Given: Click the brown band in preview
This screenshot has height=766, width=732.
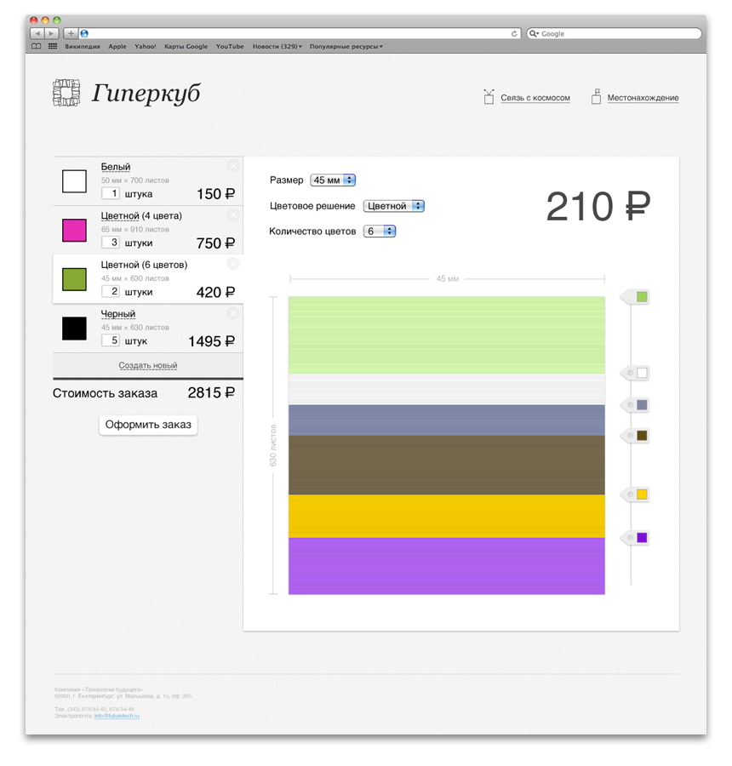Looking at the screenshot, I should coord(447,465).
